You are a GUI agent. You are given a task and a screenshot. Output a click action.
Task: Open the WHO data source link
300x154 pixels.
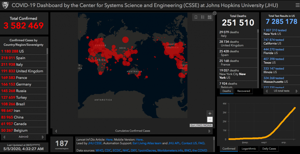click(x=99, y=151)
